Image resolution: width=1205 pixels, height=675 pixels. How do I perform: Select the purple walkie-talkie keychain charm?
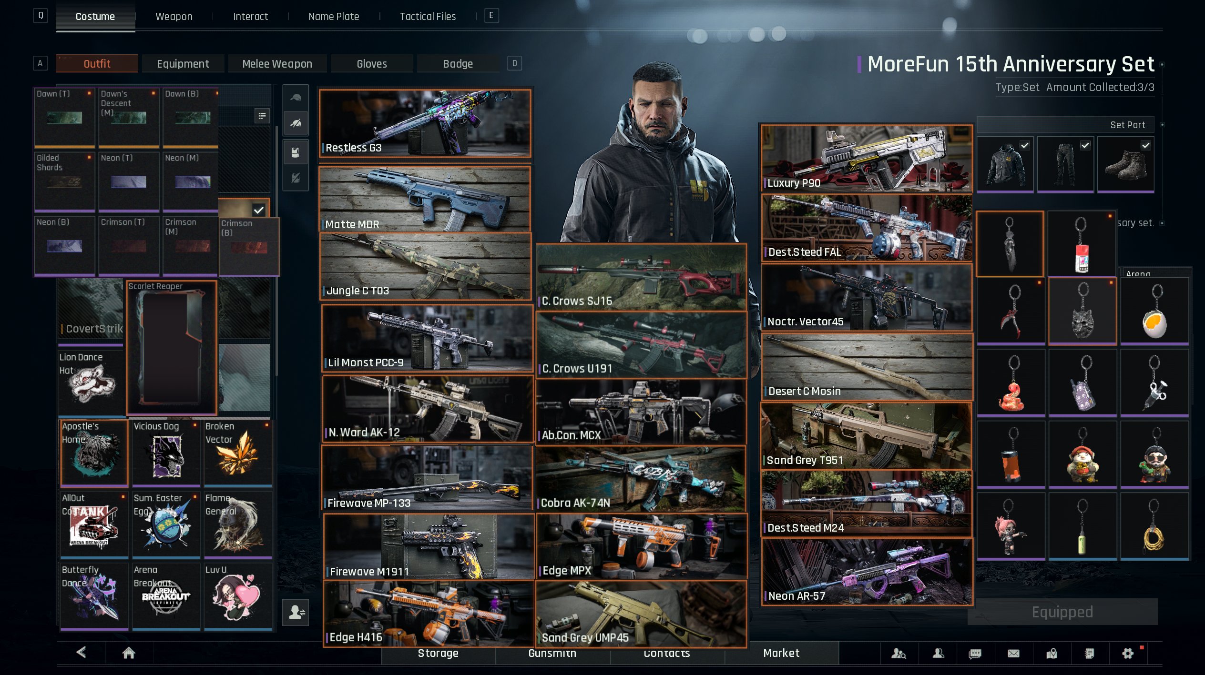(1082, 383)
